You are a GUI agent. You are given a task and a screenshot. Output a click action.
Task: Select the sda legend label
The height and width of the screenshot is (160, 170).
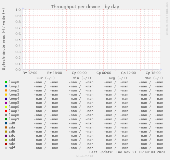click(12, 127)
